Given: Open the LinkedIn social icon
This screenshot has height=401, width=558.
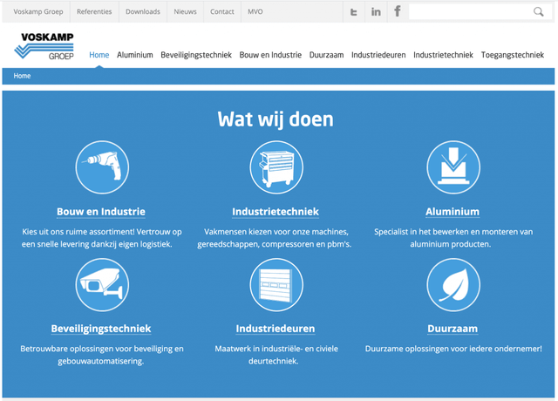Looking at the screenshot, I should tap(376, 12).
